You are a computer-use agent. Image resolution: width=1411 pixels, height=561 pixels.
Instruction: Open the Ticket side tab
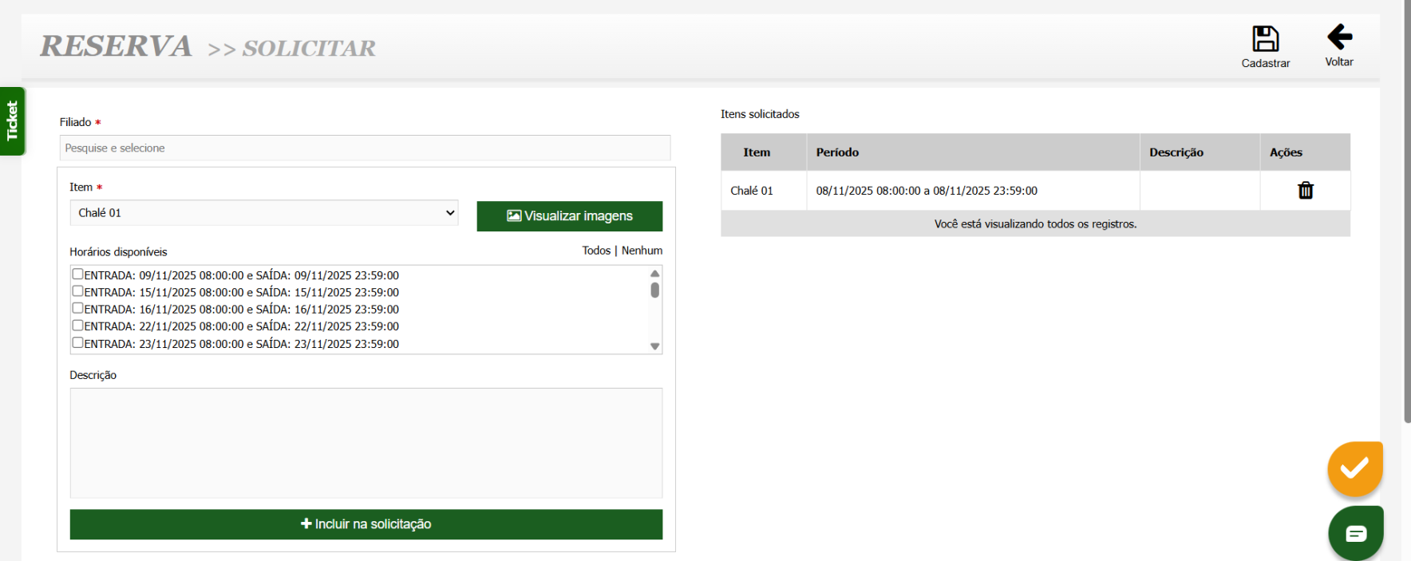coord(12,121)
